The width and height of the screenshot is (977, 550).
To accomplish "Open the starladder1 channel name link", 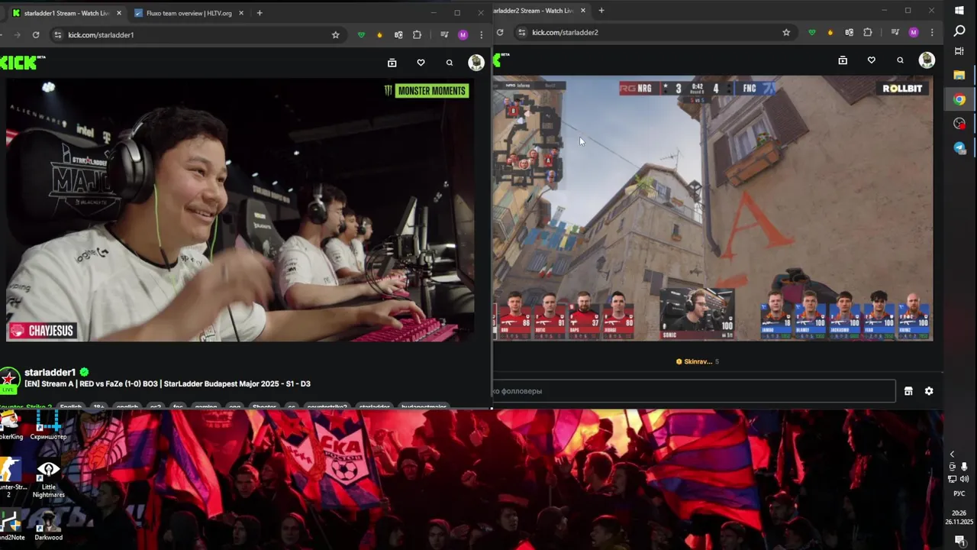I will click(50, 372).
